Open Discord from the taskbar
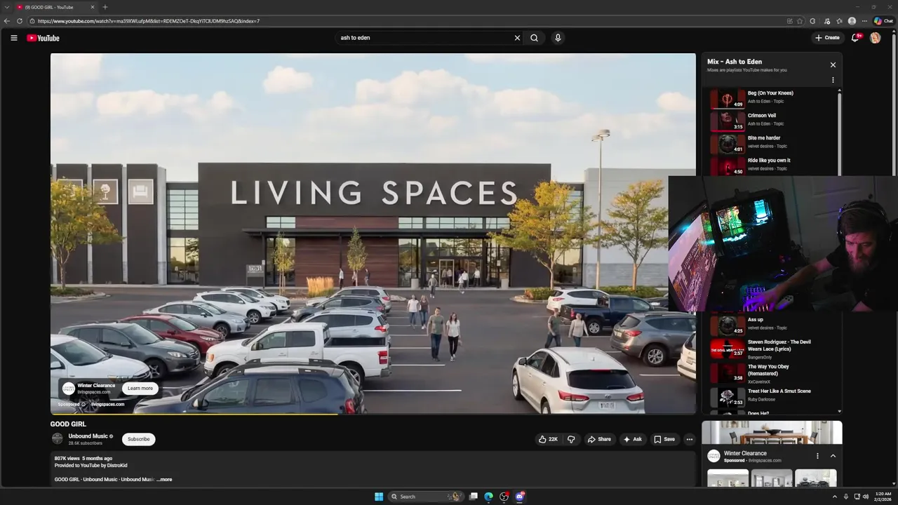898x505 pixels. pos(520,497)
